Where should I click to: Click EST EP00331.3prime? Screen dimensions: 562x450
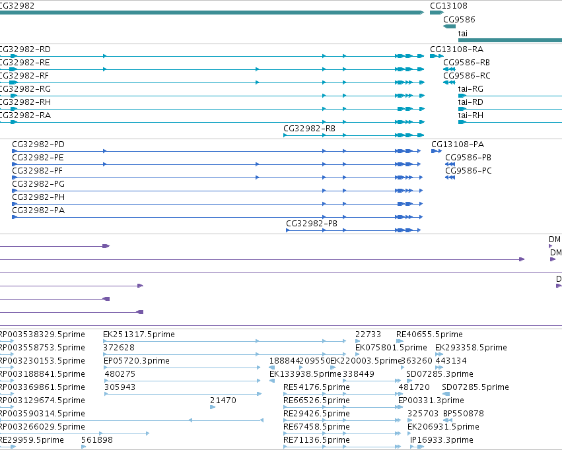coord(431,401)
